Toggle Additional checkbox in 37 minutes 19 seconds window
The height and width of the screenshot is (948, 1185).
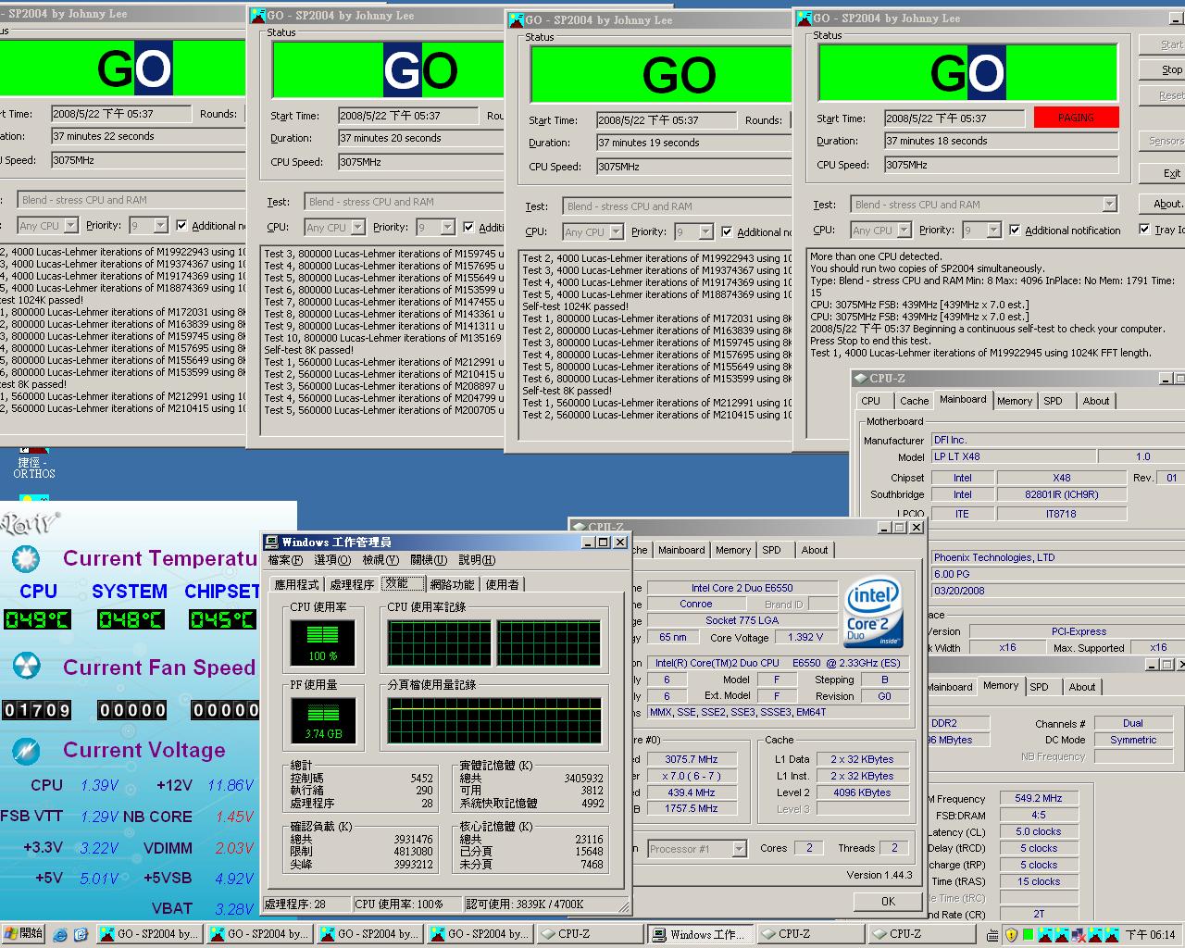(727, 231)
